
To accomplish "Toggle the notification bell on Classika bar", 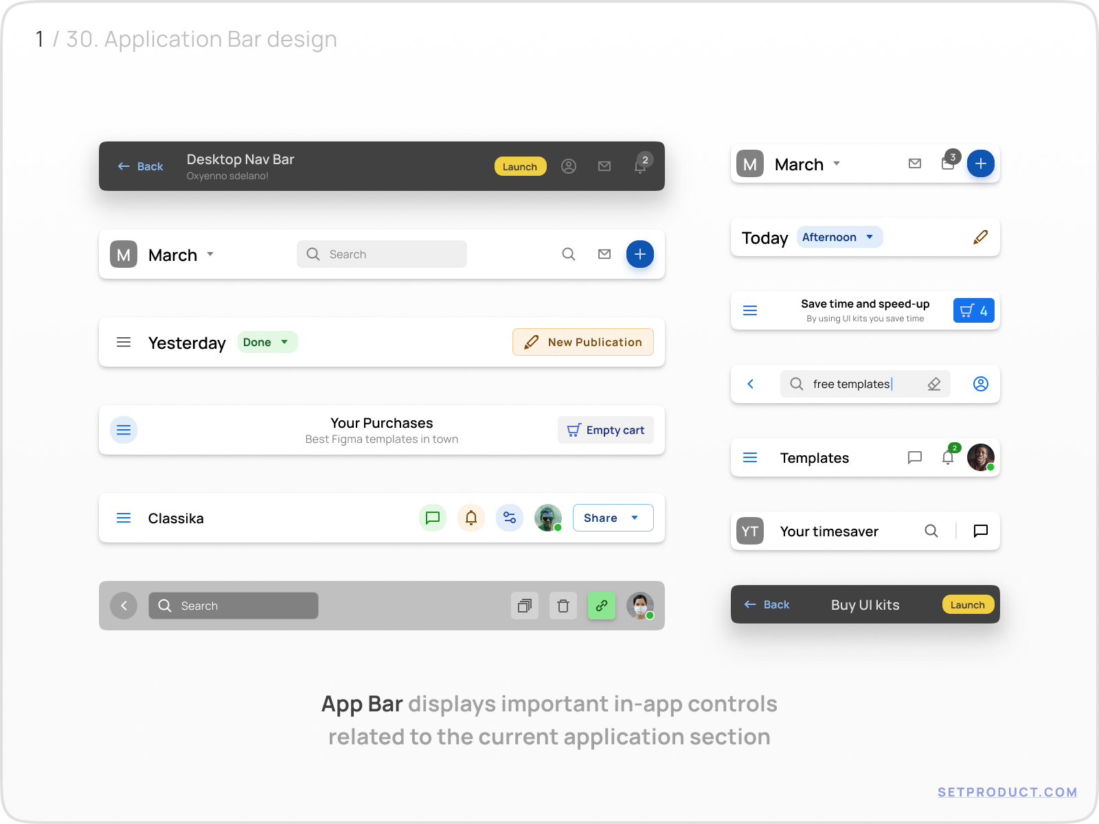I will pyautogui.click(x=471, y=518).
